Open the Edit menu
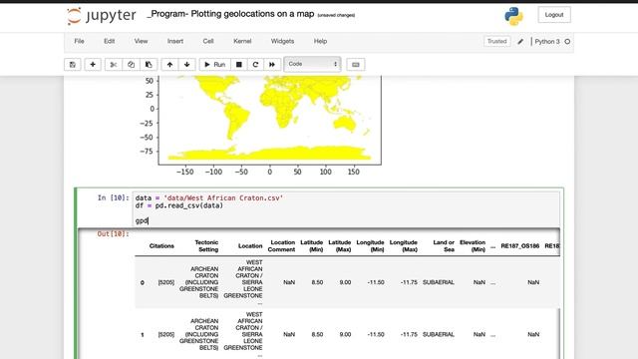This screenshot has width=638, height=359. [109, 41]
